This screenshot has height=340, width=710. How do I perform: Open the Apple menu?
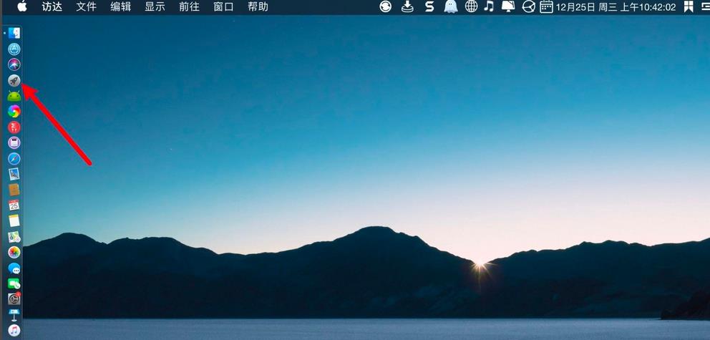coord(21,6)
